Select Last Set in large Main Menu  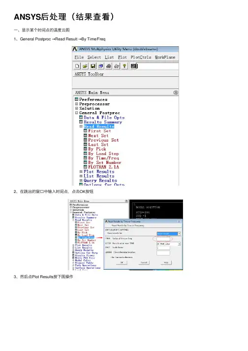point(98,145)
